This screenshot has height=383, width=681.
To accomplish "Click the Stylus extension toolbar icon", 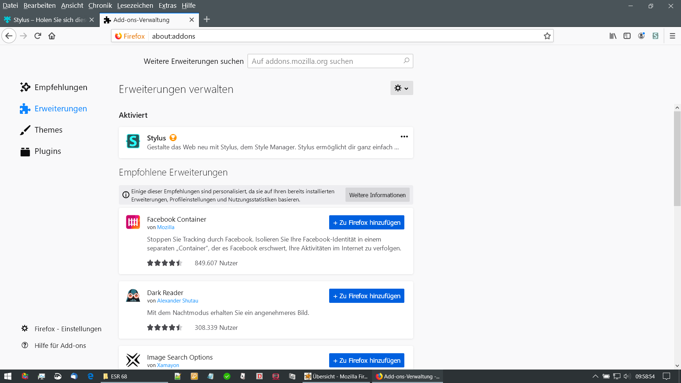I will (655, 36).
